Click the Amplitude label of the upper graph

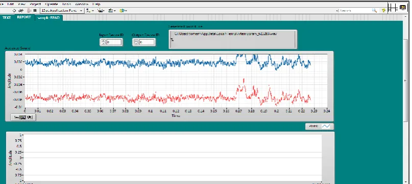(10, 81)
